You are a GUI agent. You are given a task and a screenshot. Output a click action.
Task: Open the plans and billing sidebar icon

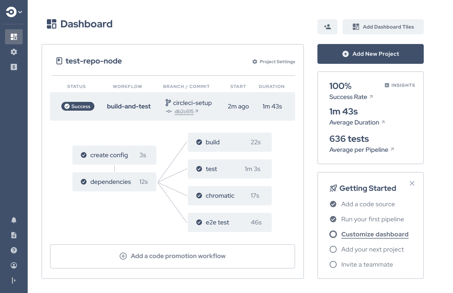pyautogui.click(x=14, y=67)
